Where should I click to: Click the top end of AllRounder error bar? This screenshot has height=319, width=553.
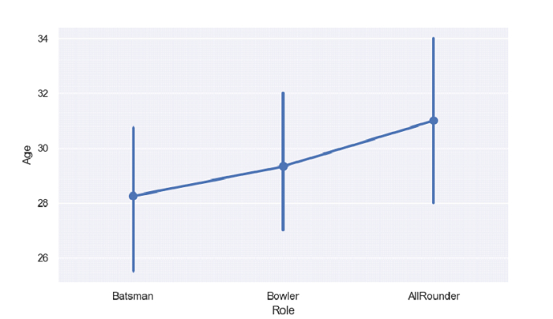[433, 39]
